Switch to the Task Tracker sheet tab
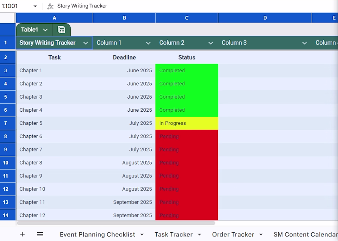 point(174,234)
